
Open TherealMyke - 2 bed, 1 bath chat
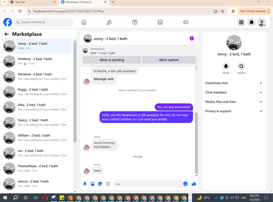coord(37,168)
